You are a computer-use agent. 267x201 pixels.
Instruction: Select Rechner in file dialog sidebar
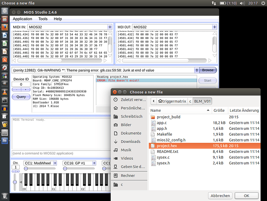point(130,176)
